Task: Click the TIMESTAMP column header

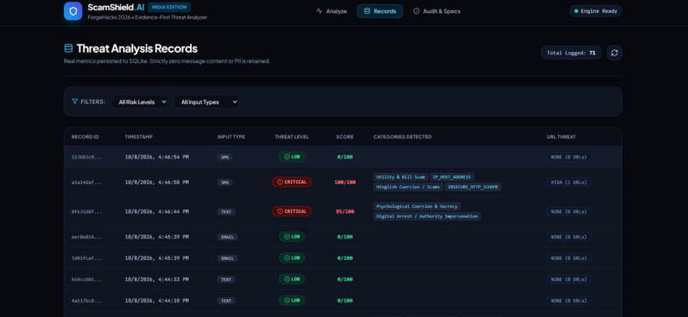Action: coord(138,137)
